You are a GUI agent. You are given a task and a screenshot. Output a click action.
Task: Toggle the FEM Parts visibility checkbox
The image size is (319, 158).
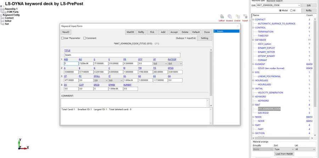[5, 12]
